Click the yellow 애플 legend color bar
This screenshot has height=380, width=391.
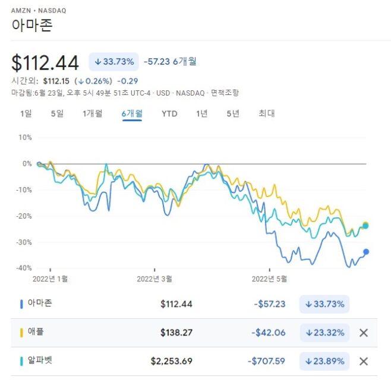click(22, 332)
